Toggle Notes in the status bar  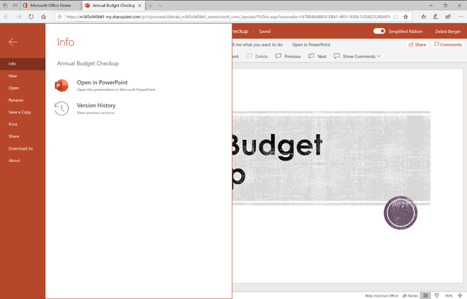[410, 295]
